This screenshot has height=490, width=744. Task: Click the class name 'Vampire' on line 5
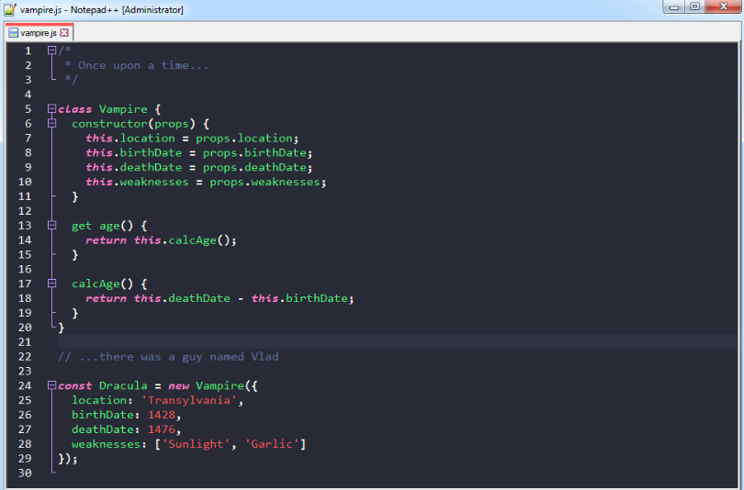[123, 109]
